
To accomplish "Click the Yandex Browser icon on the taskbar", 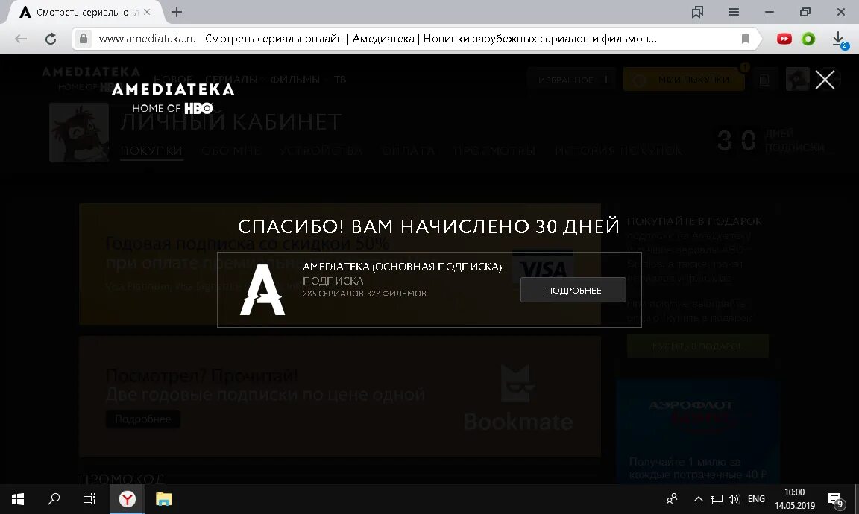I will click(x=127, y=499).
